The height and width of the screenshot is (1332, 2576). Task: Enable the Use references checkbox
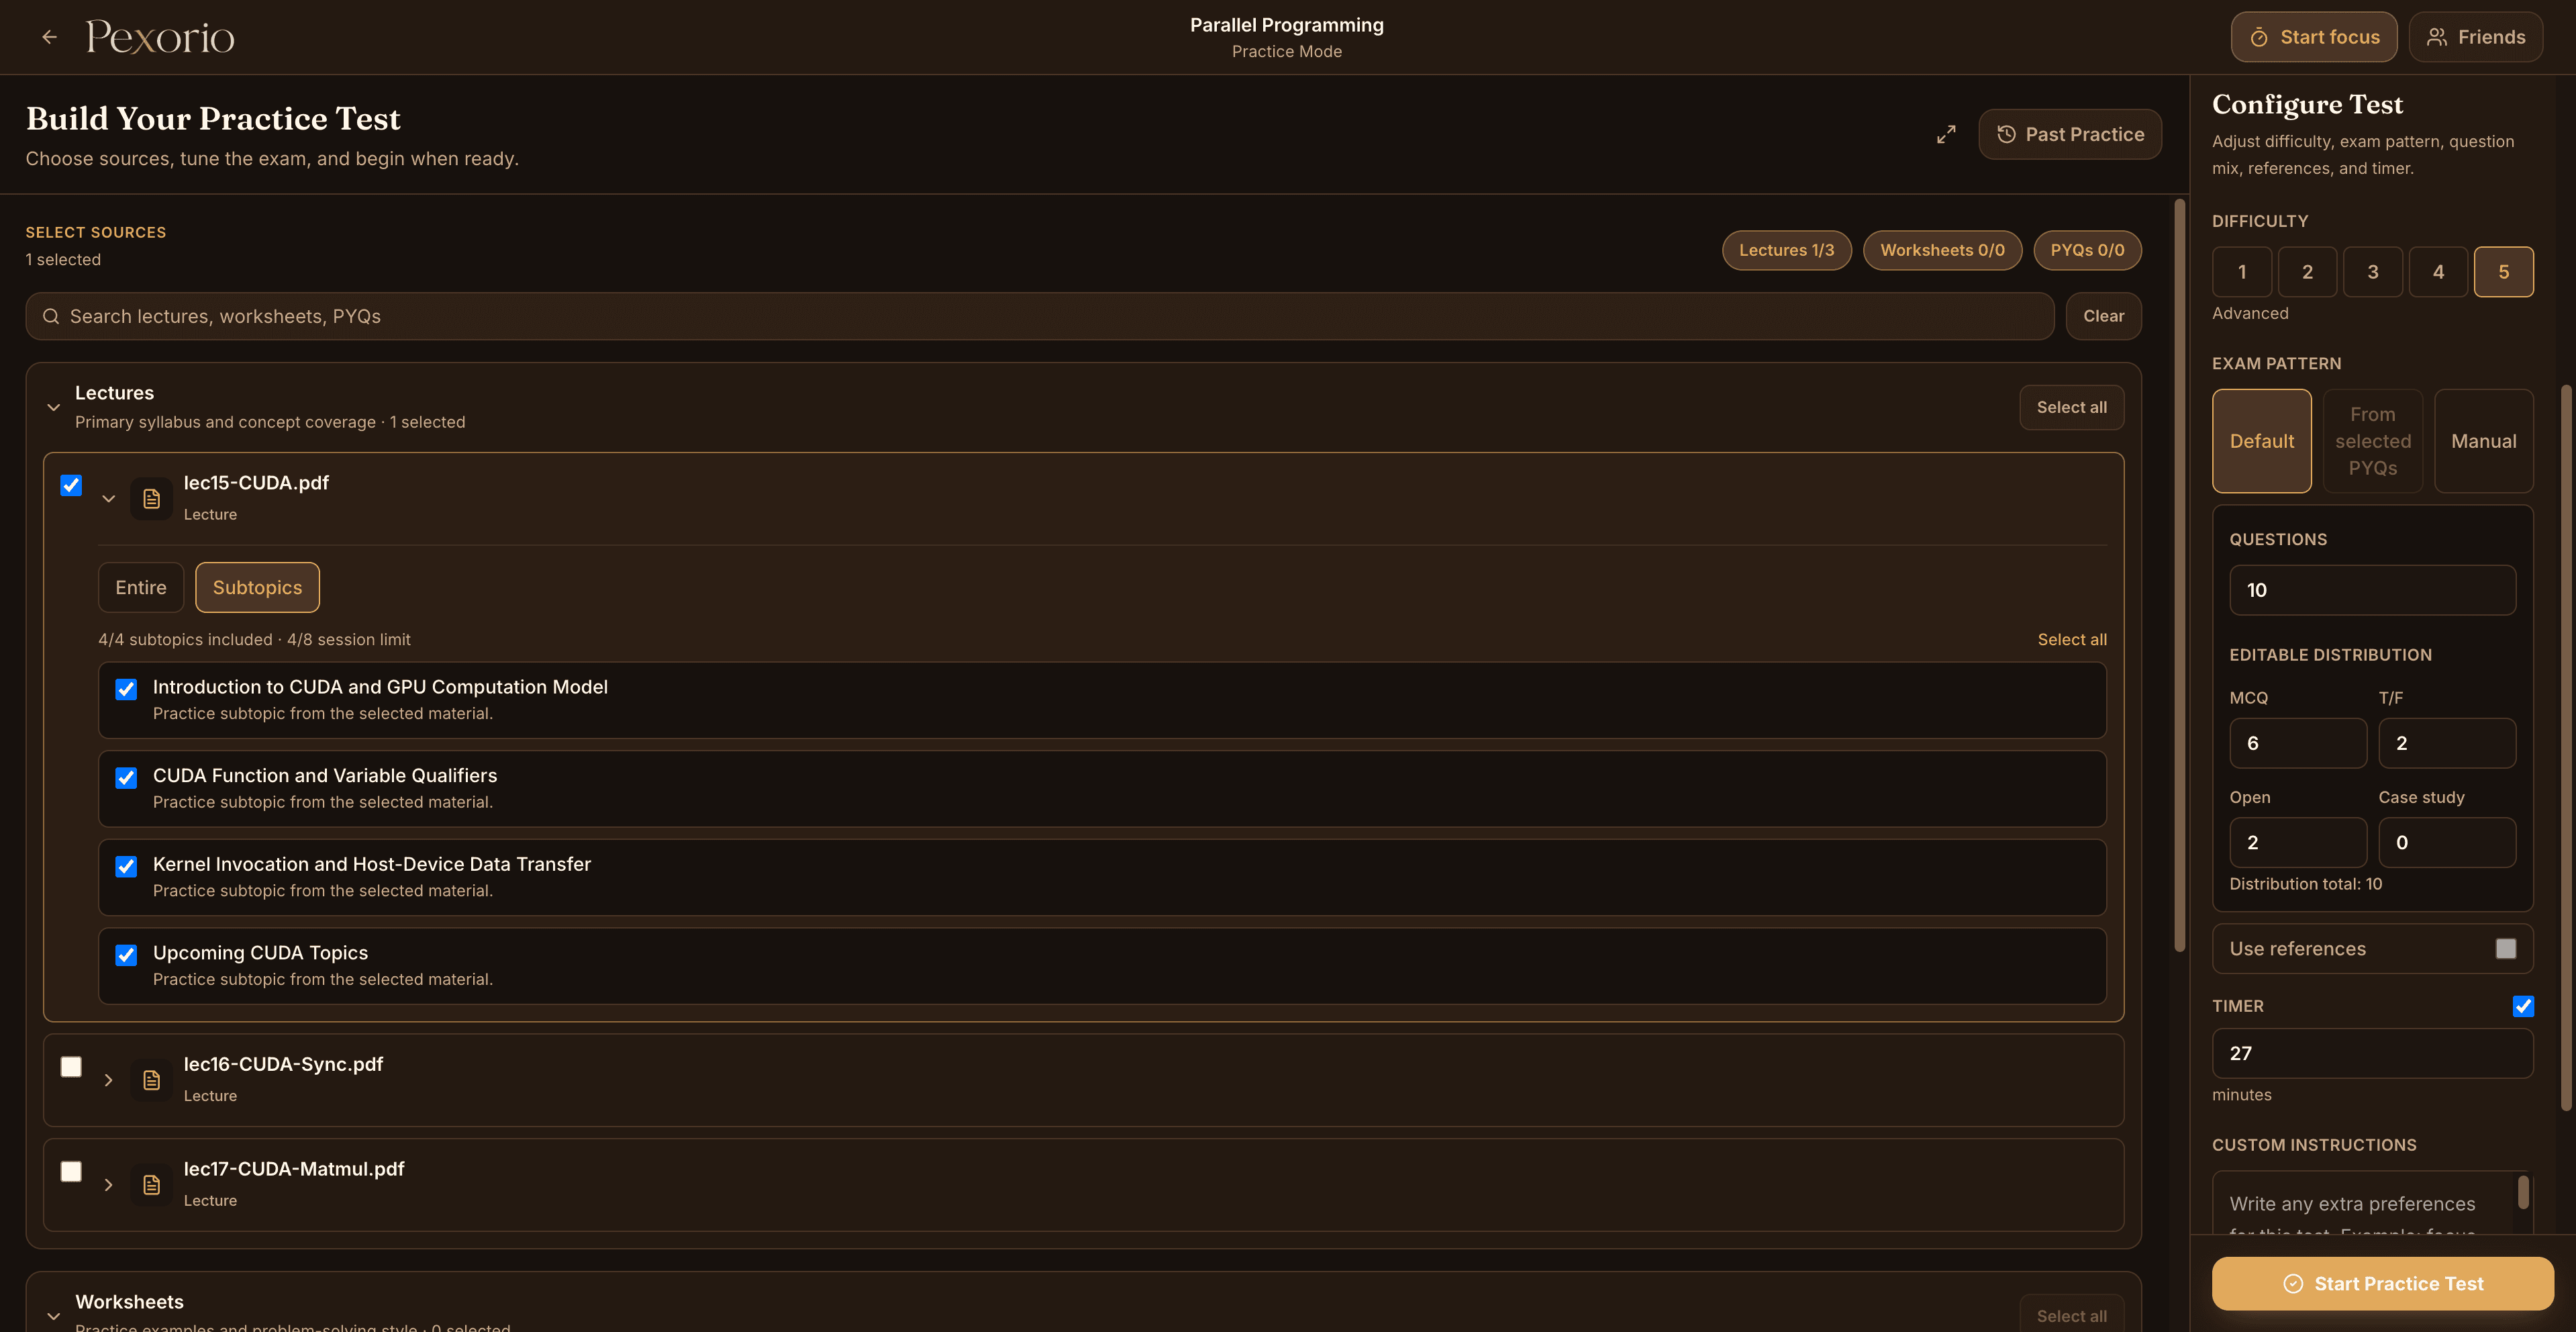pyautogui.click(x=2505, y=948)
